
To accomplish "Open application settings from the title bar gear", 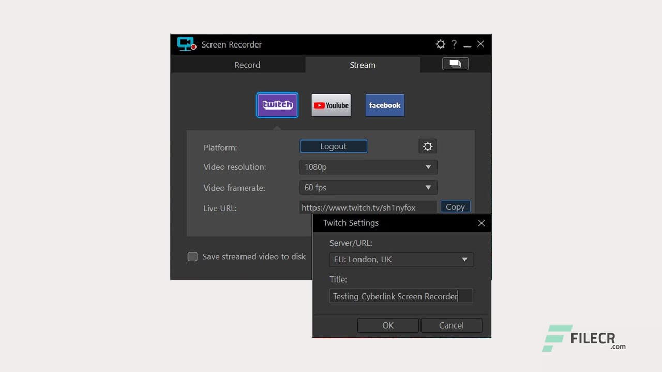I will (x=440, y=44).
